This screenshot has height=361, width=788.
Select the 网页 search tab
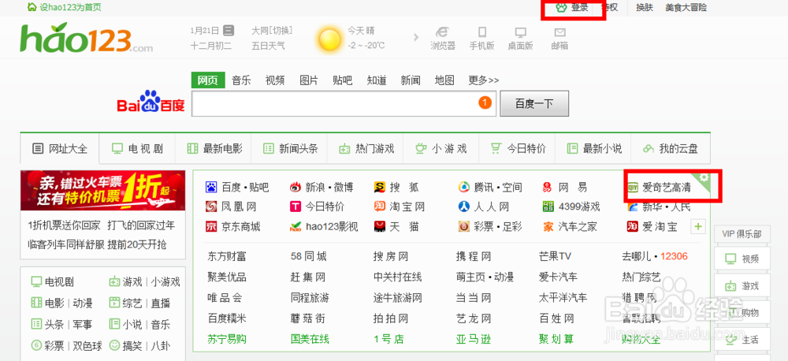coord(208,80)
